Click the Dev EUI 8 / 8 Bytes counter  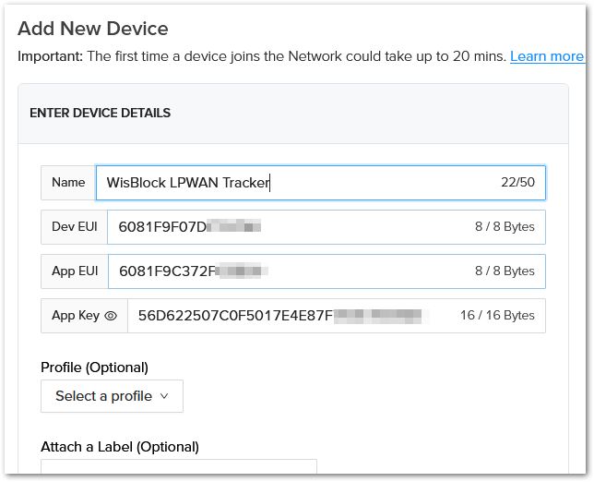point(505,227)
